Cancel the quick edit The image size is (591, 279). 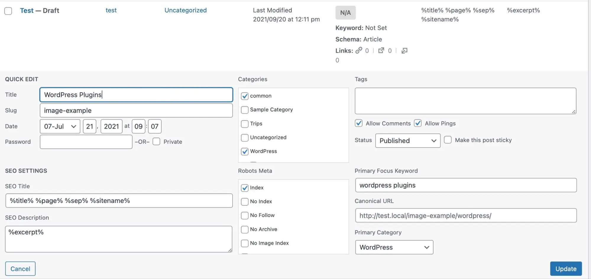(x=20, y=268)
